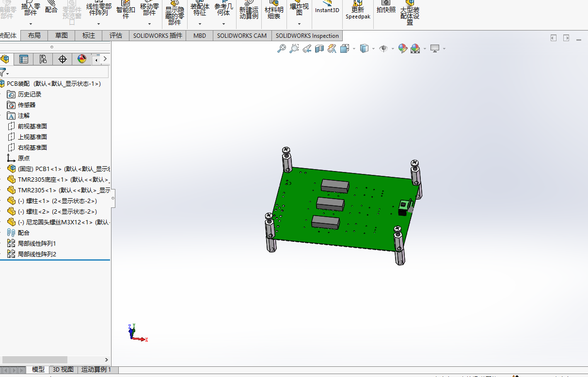588x377 pixels.
Task: Open the ConfigurationManager tab icon
Action: click(x=43, y=59)
